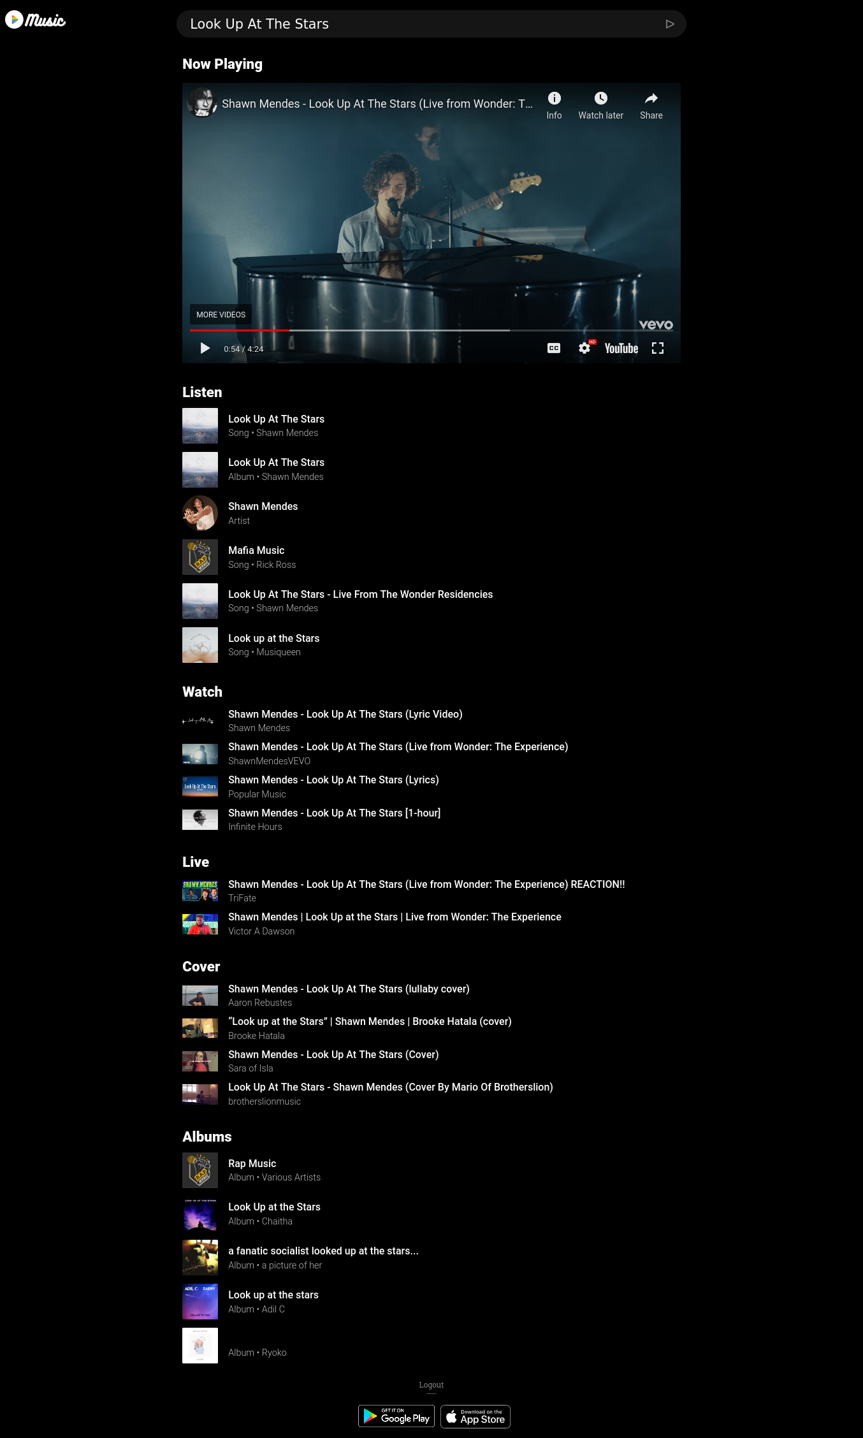Open the video settings gear
The height and width of the screenshot is (1438, 863).
point(584,348)
